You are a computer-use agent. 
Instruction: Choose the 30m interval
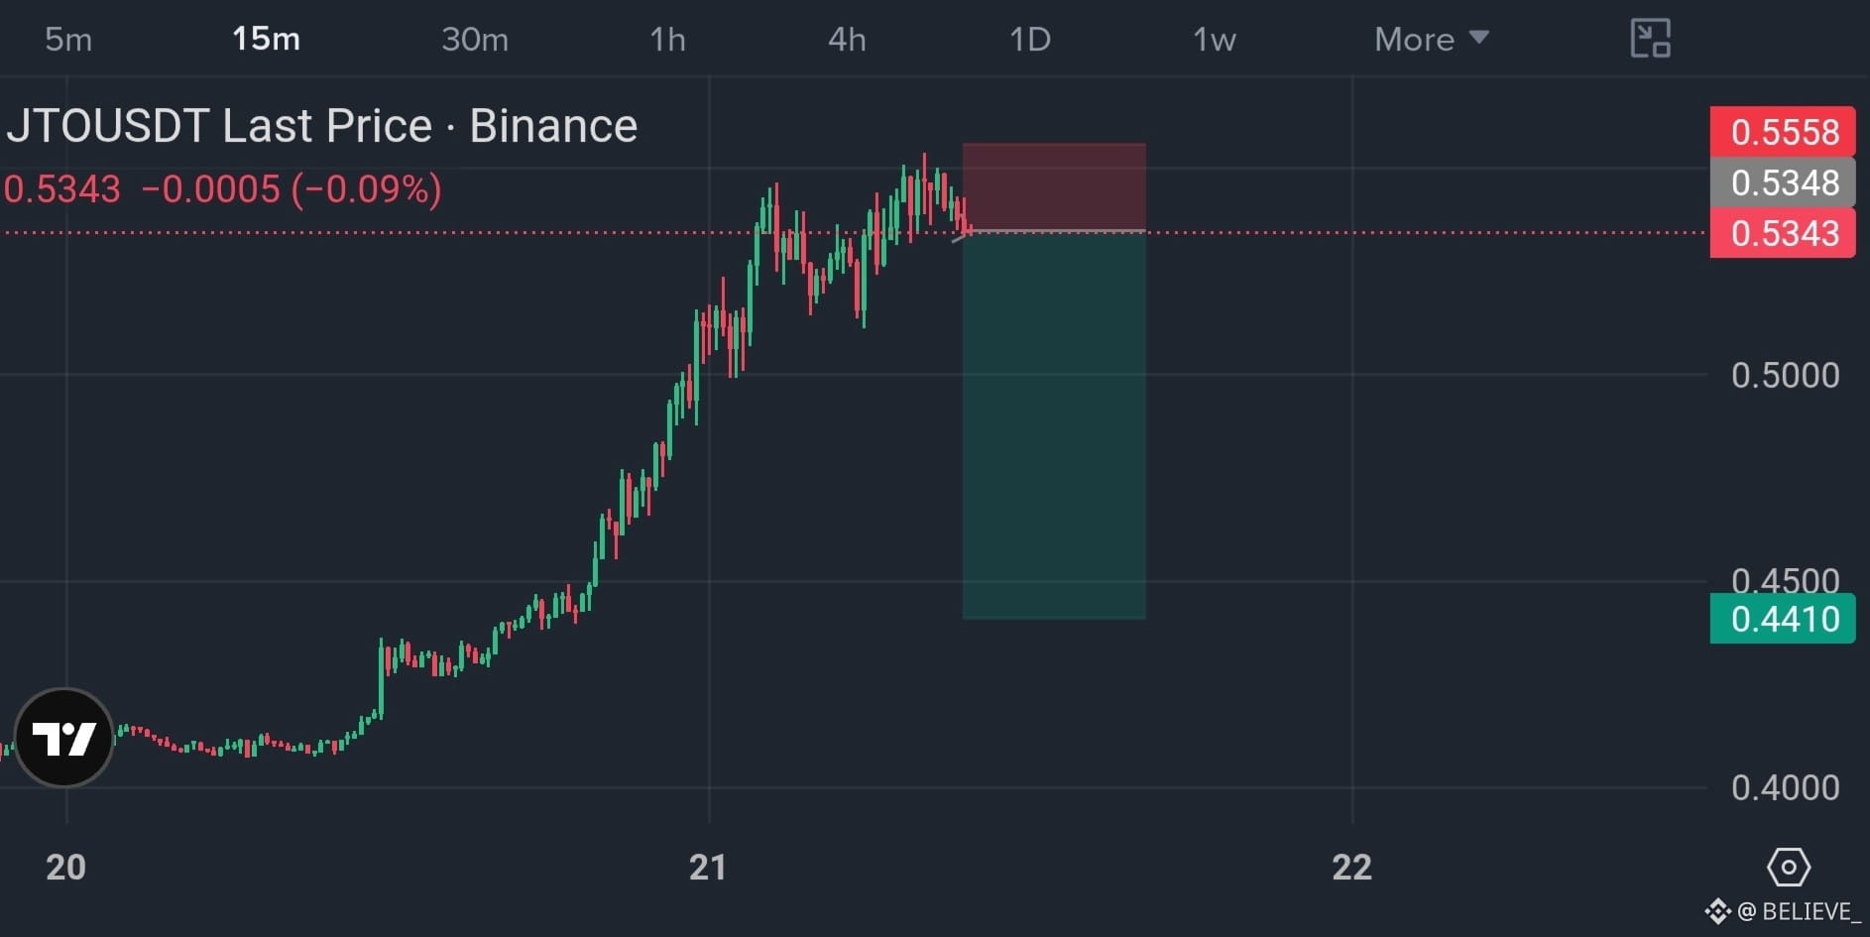[475, 39]
